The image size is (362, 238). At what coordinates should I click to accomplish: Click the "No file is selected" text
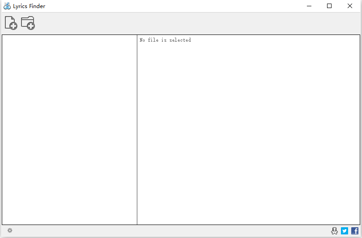[x=165, y=40]
